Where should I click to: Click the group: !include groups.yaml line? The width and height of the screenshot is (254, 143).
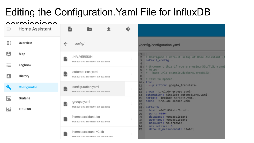click(x=168, y=92)
